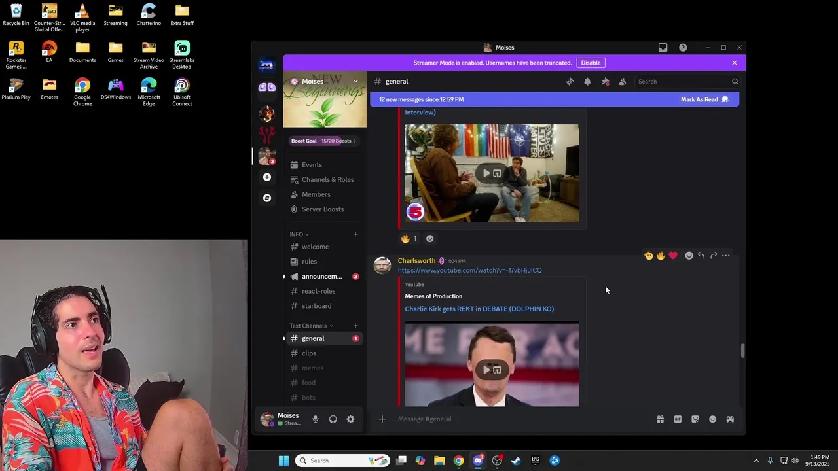Open Direct Messages home icon

click(266, 65)
